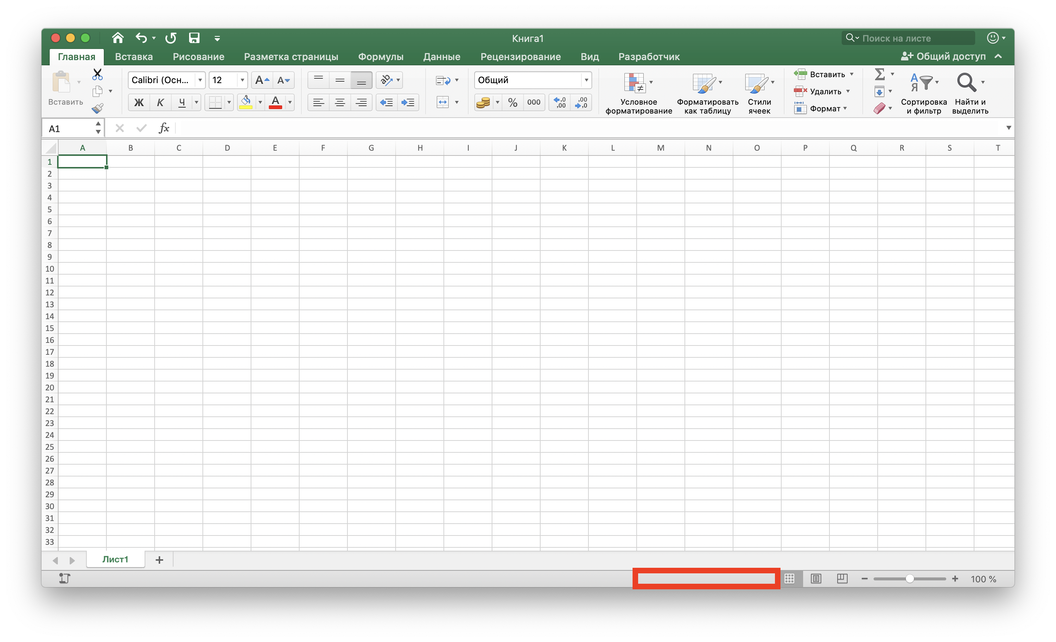The width and height of the screenshot is (1056, 642).
Task: Click the Home icon in title bar
Action: [x=118, y=38]
